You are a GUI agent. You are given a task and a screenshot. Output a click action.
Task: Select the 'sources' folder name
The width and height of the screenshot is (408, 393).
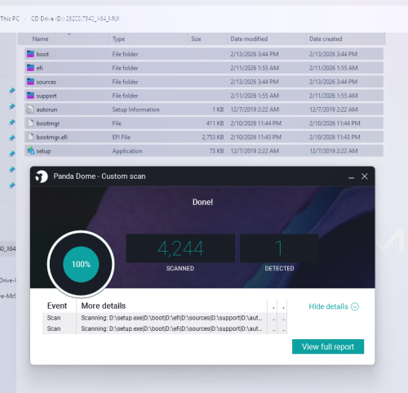(47, 82)
